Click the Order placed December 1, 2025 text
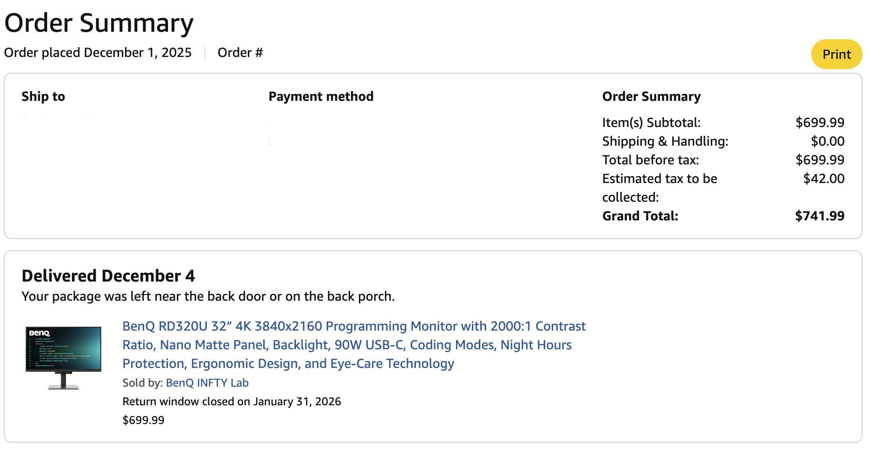This screenshot has height=452, width=870. (98, 53)
